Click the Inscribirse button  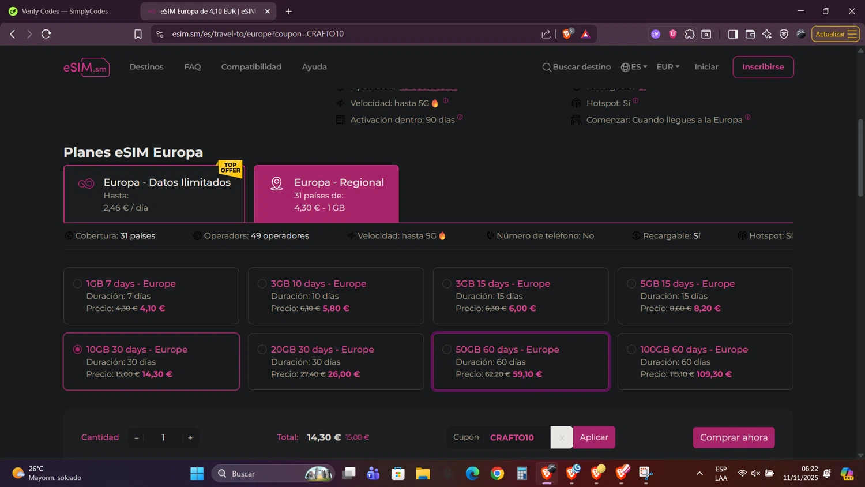pos(763,67)
